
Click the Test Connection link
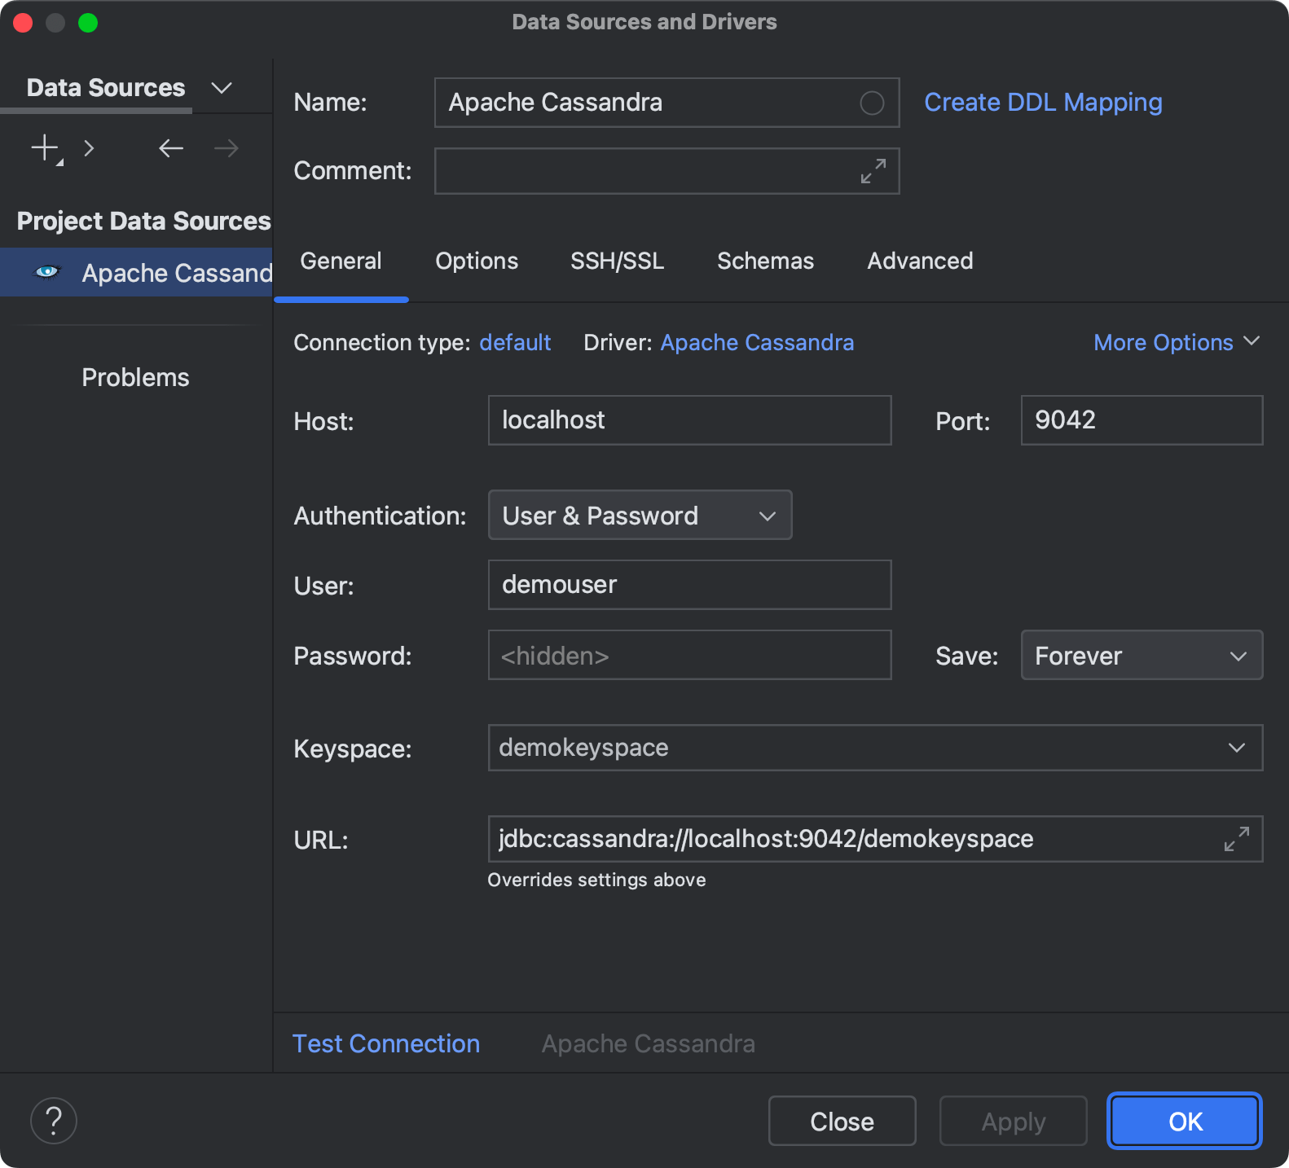point(386,1043)
